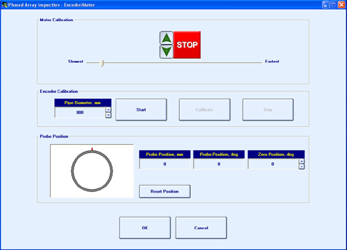This screenshot has width=347, height=250.
Task: Click the Calibrate button
Action: 205,109
